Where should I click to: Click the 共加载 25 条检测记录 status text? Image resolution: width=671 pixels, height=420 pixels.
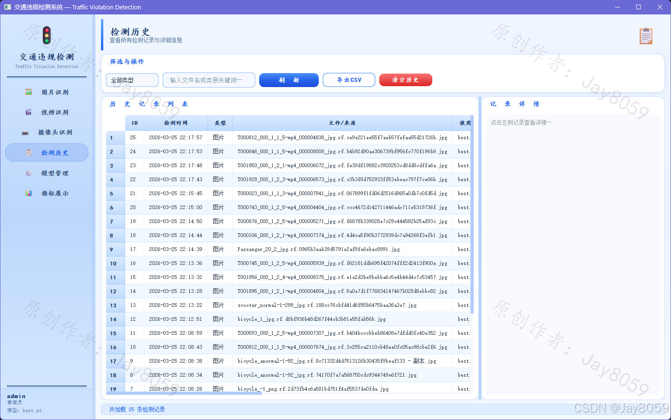[x=137, y=409]
